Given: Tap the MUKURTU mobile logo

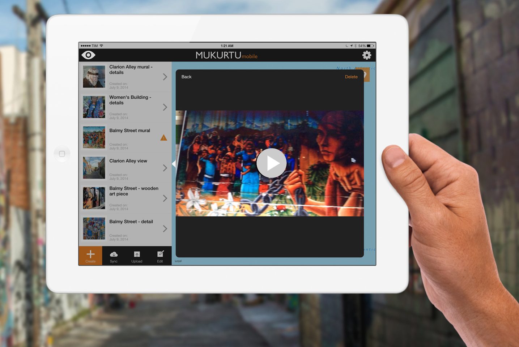Looking at the screenshot, I should [226, 55].
